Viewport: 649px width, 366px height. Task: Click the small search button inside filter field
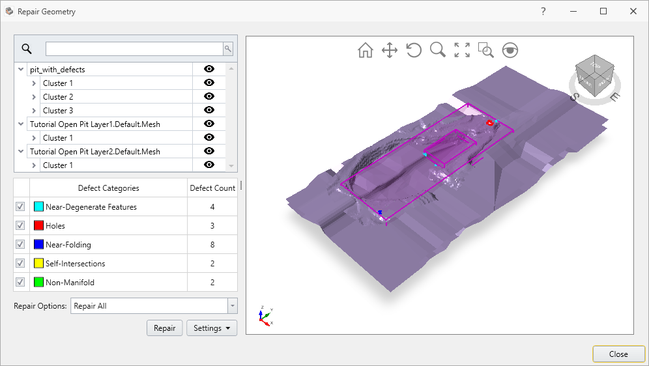point(227,49)
